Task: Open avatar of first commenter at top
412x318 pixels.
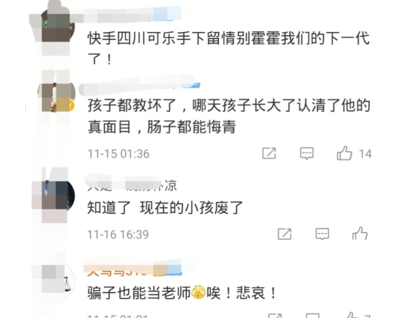Action: 58,26
